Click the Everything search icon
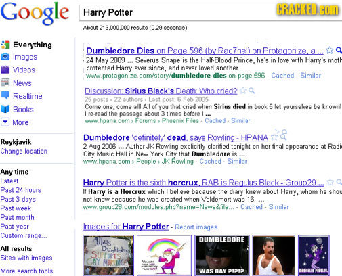 (5, 45)
